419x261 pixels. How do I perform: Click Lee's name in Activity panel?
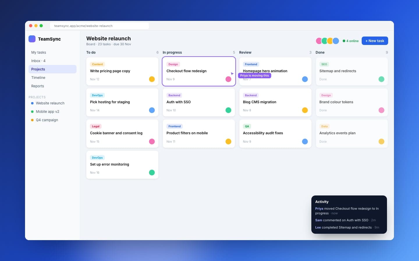click(318, 227)
